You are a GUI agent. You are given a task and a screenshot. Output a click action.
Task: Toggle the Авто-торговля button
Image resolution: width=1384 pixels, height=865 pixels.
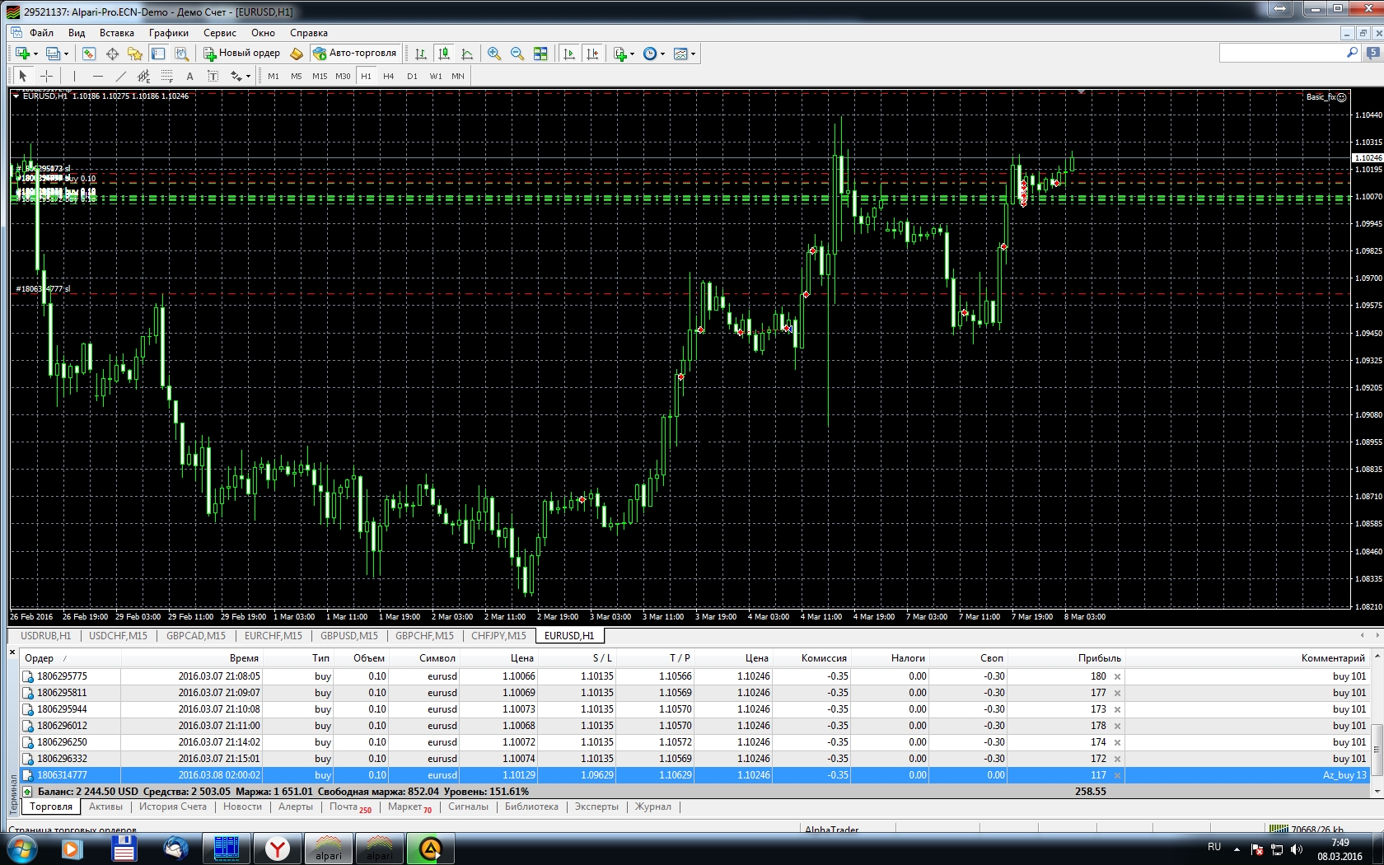(355, 54)
